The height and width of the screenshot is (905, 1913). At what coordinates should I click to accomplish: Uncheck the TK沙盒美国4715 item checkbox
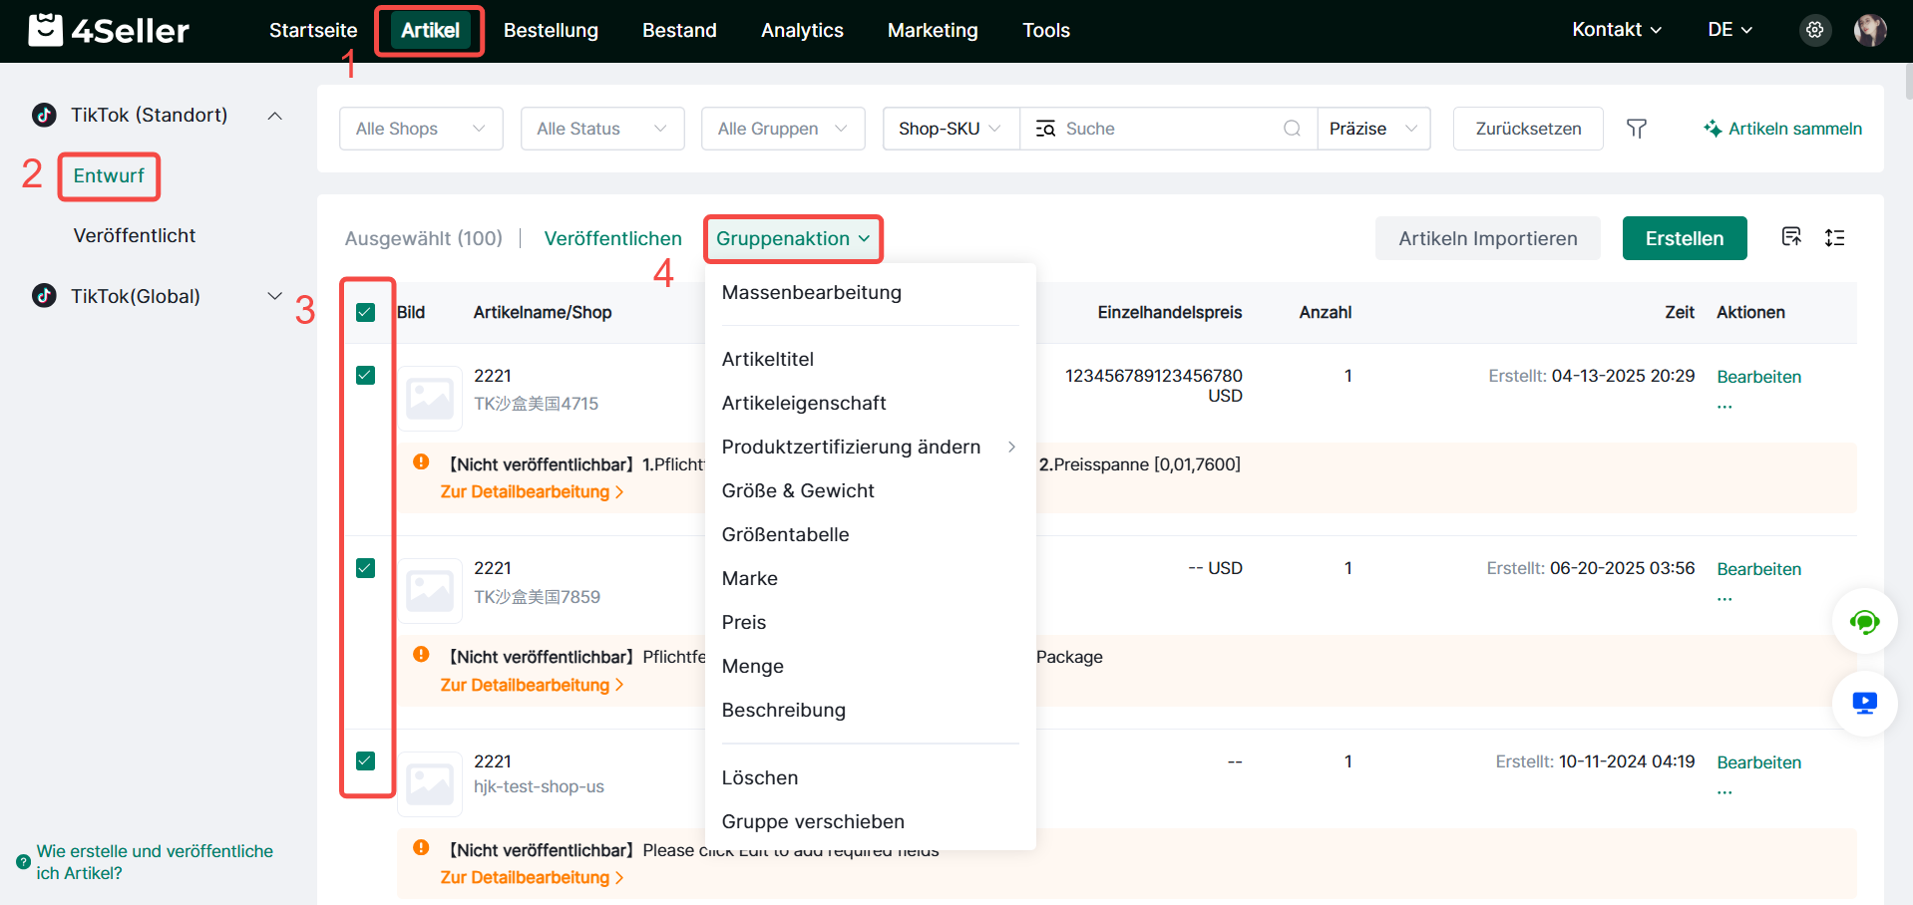click(366, 376)
